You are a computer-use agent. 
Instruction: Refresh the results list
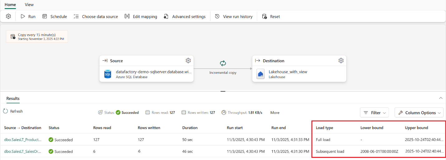(x=13, y=111)
